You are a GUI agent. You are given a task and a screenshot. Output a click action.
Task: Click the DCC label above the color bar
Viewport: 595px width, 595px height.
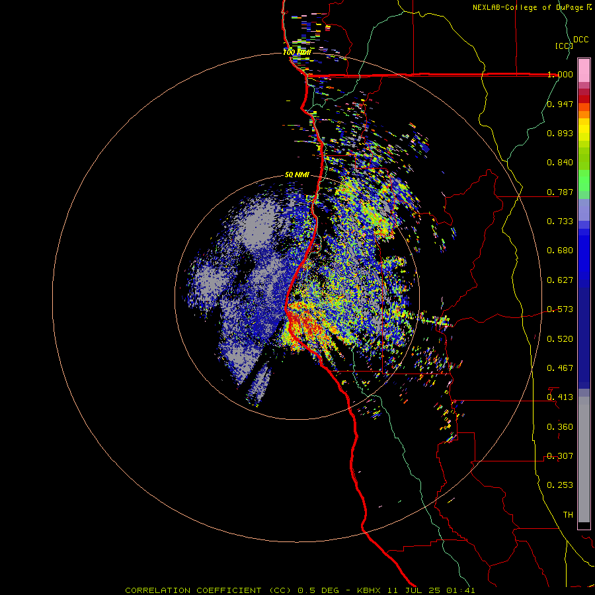coord(580,40)
